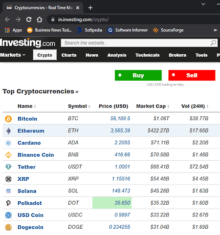Go to the browser Home icon
The width and height of the screenshot is (220, 235).
pos(40,20)
